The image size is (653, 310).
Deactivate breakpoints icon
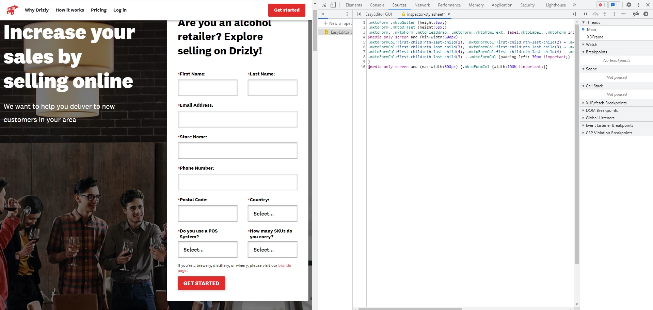click(636, 14)
